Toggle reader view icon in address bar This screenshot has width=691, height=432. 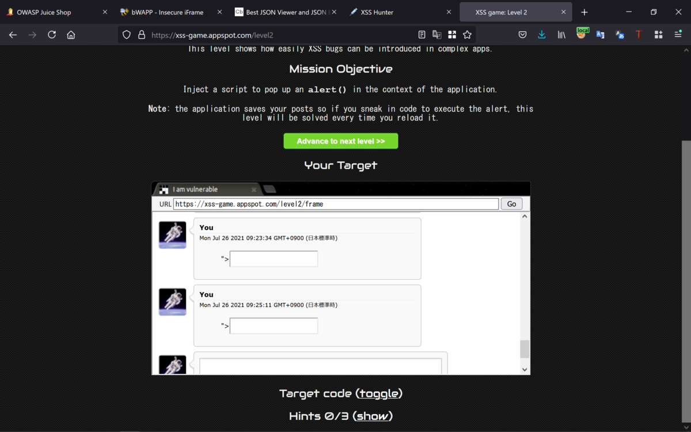[x=422, y=35]
